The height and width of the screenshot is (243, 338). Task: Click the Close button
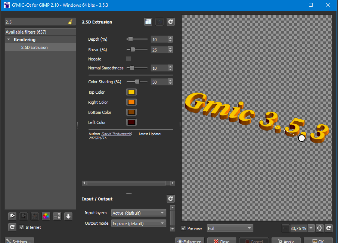coord(222,241)
